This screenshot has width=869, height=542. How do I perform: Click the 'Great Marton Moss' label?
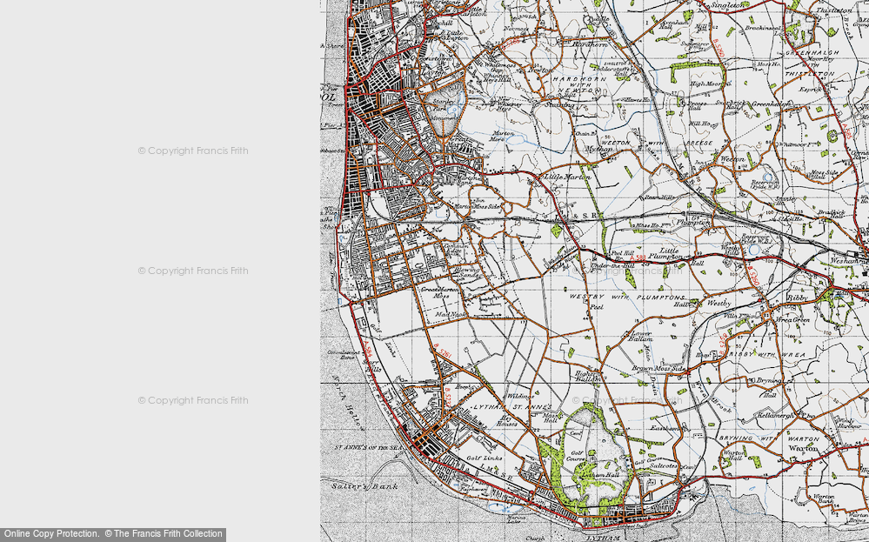tap(440, 292)
